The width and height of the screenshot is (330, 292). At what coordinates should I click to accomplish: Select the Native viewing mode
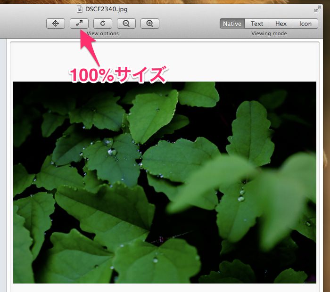point(232,24)
